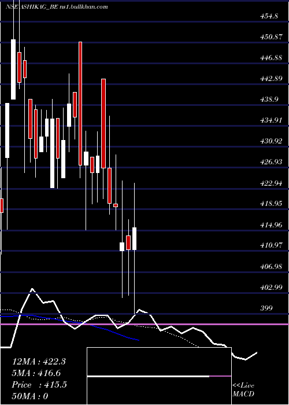Click the 5MA : 416.6 readout
The width and height of the screenshot is (289, 405).
(x=36, y=373)
